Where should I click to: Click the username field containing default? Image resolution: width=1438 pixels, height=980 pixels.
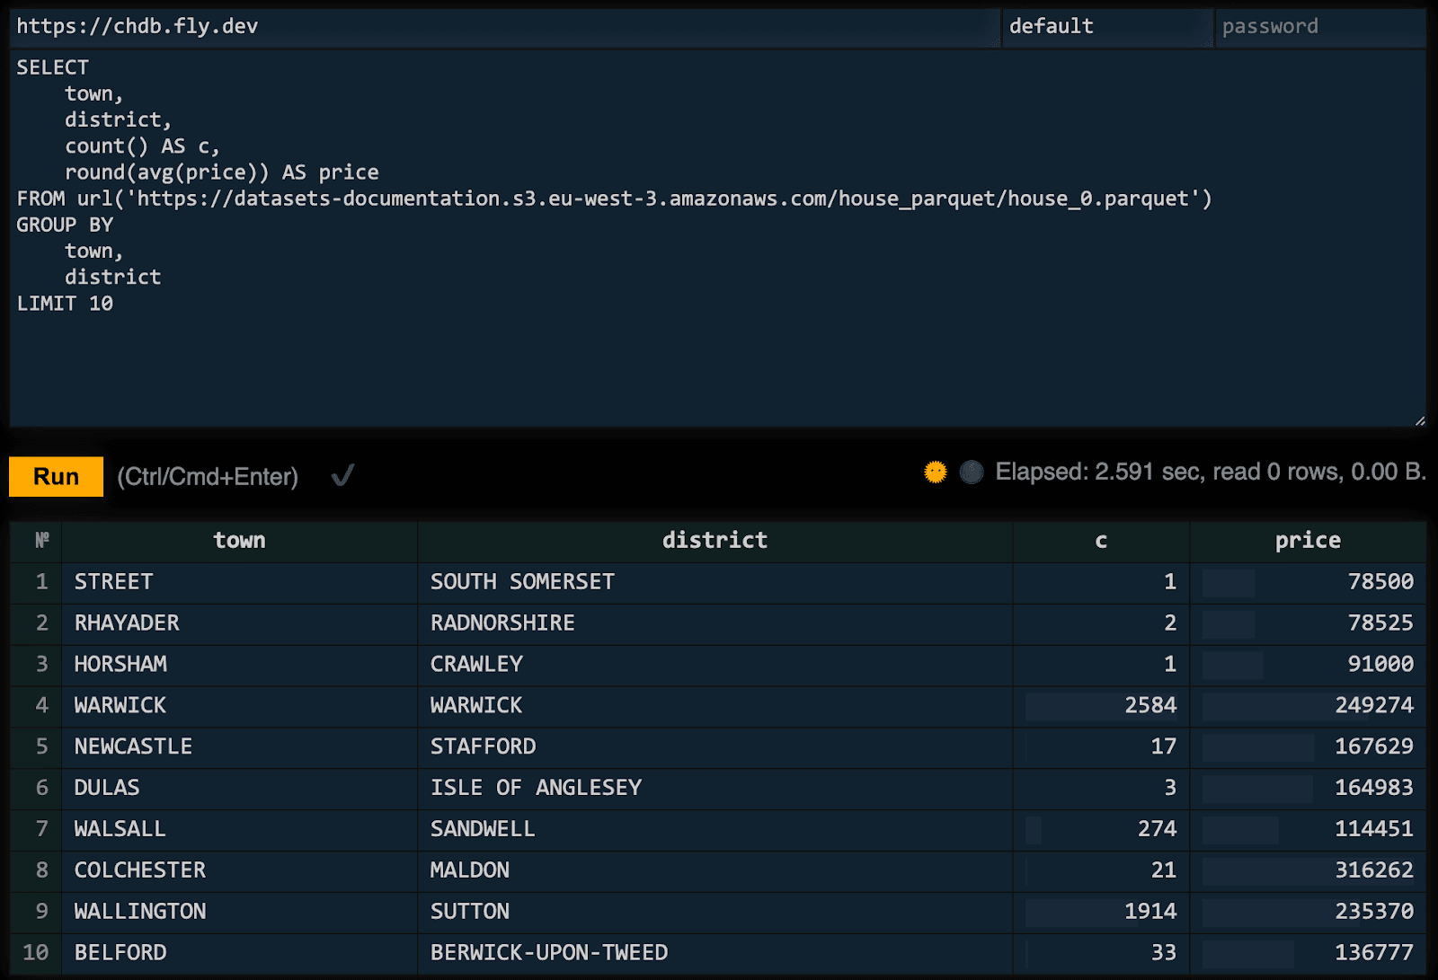[1105, 27]
